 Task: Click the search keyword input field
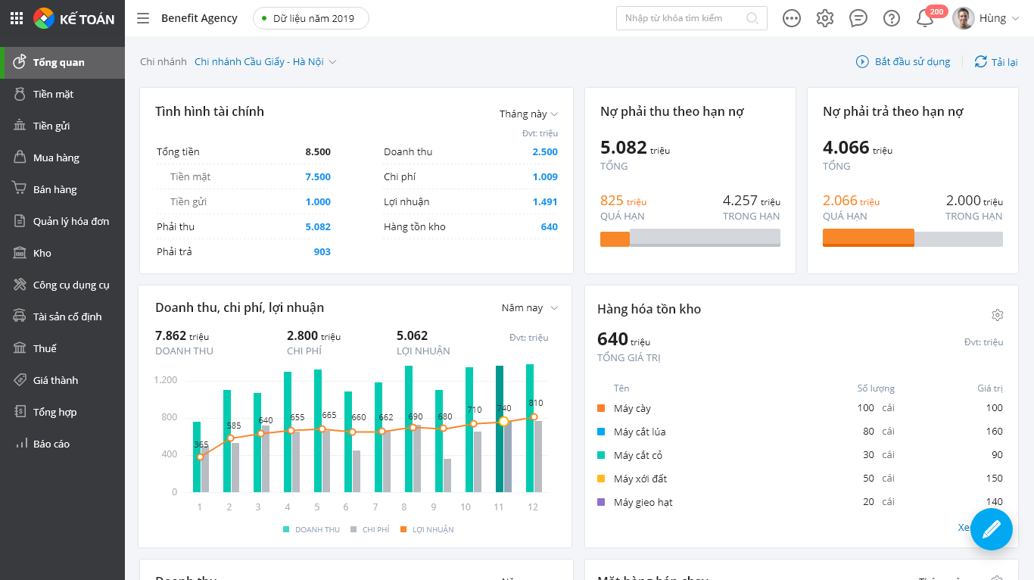coord(681,18)
